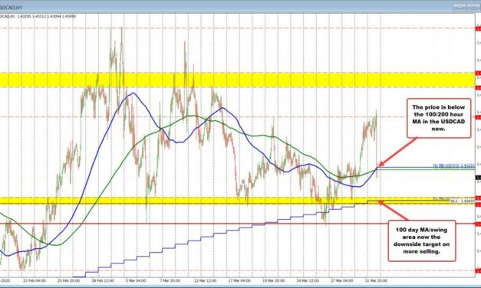Select the OHLC values 1.43295 1.43312 1.43094 1.43095
481x288 pixels.
(47, 16)
